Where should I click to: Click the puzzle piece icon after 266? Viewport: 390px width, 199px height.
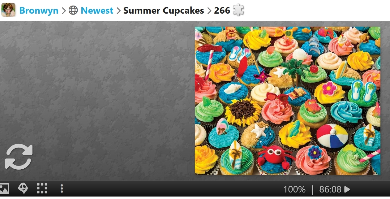[x=238, y=10]
